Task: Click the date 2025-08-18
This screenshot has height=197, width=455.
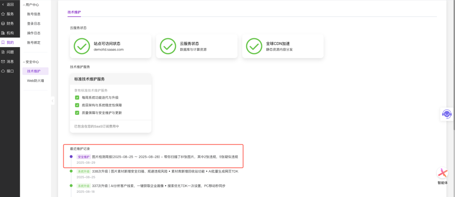Action: click(x=86, y=192)
